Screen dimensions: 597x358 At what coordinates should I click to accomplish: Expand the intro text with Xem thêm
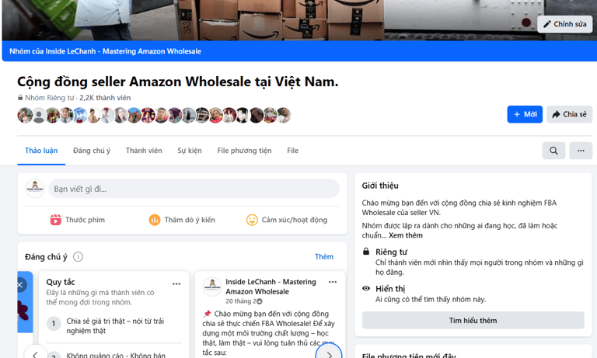coord(406,235)
